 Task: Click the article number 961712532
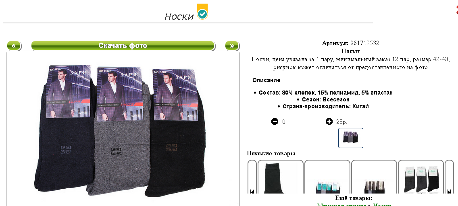364,43
